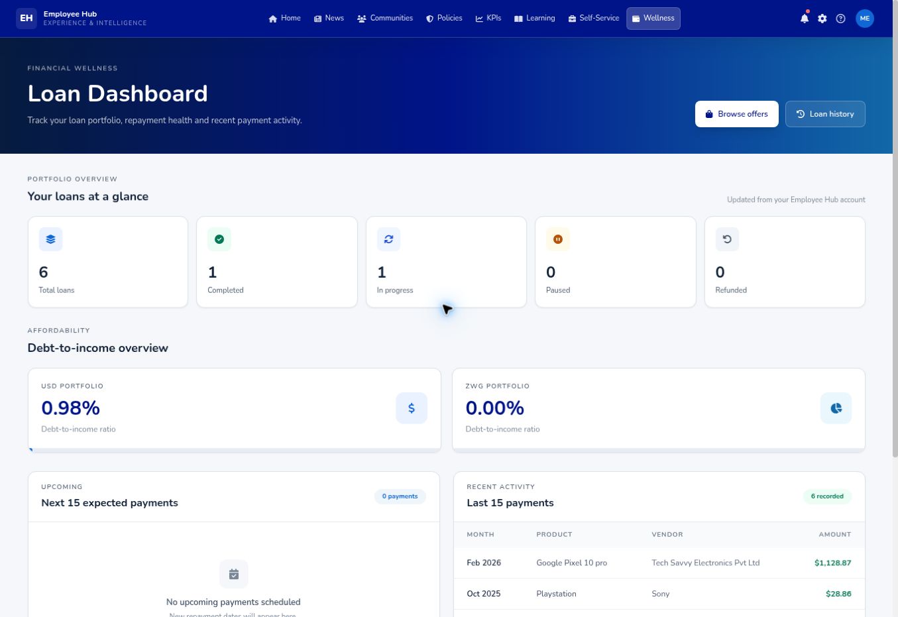Click the USD portfolio dollar icon
898x617 pixels.
click(x=412, y=408)
